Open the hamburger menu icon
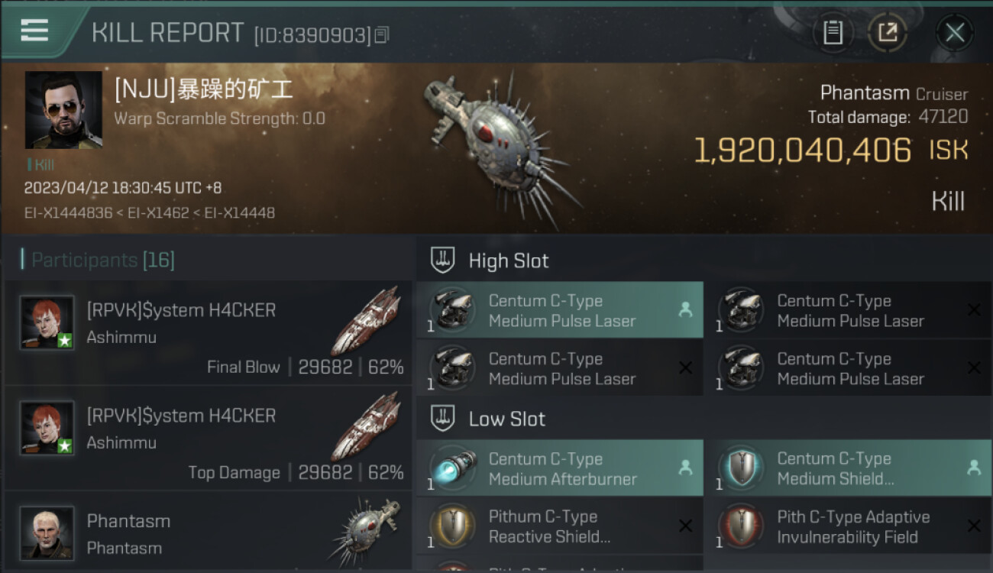993x573 pixels. [x=34, y=30]
